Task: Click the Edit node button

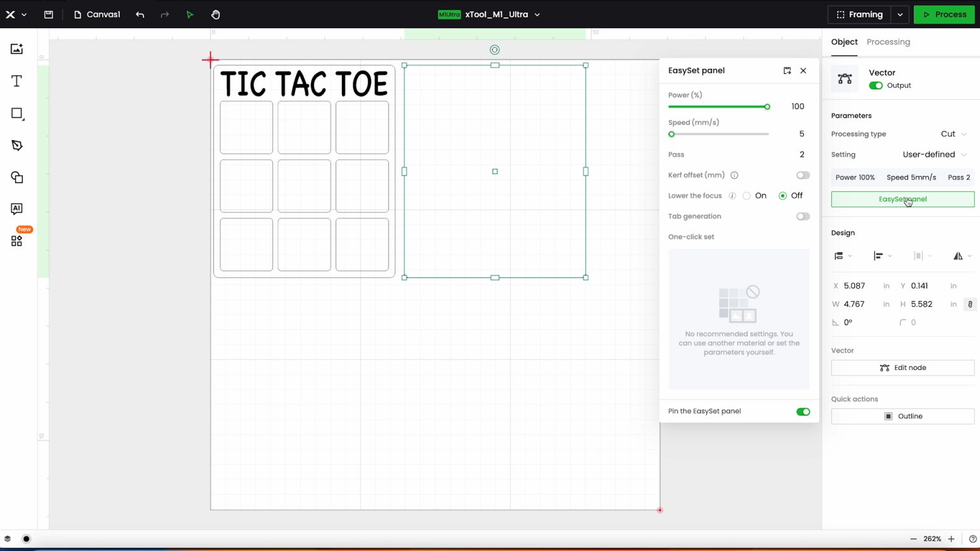Action: click(x=902, y=368)
